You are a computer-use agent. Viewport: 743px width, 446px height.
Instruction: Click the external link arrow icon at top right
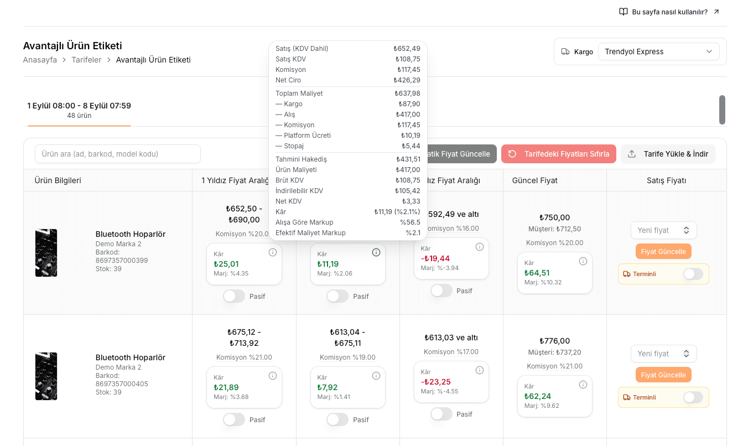coord(716,12)
